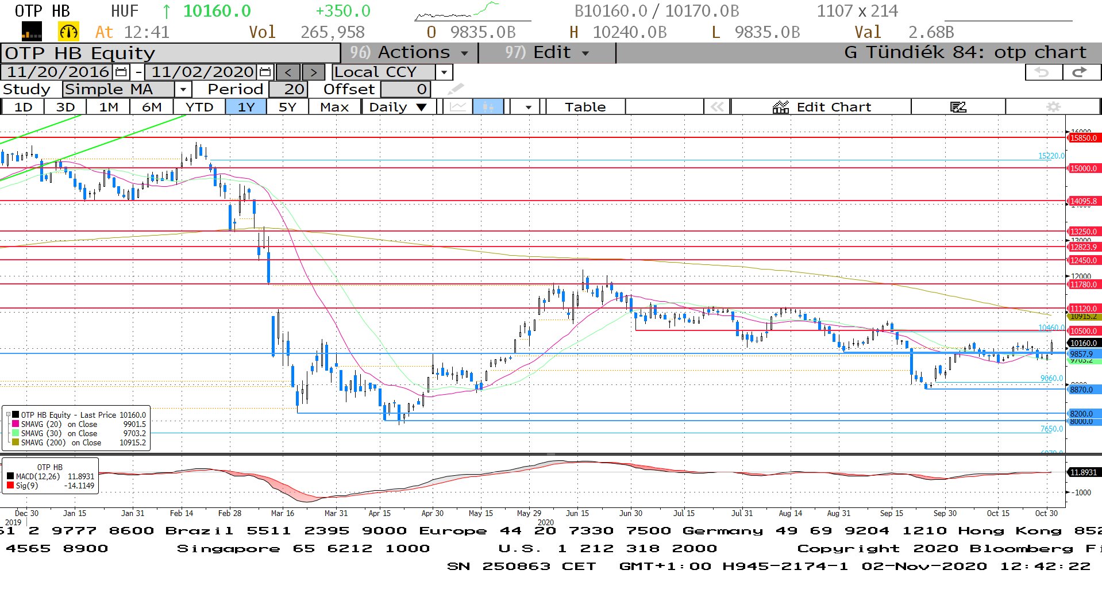The width and height of the screenshot is (1102, 589).
Task: Click the 15850.0 red price level label
Action: point(1084,138)
